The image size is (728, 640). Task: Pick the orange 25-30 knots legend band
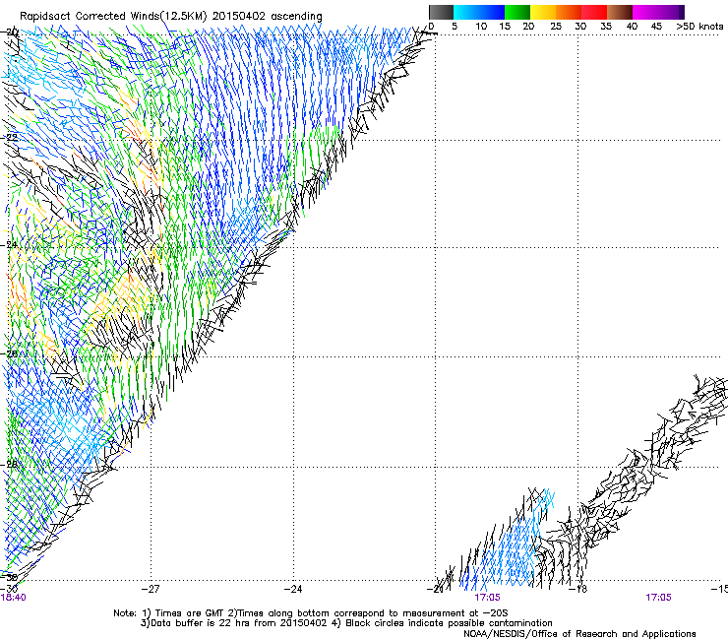click(569, 12)
